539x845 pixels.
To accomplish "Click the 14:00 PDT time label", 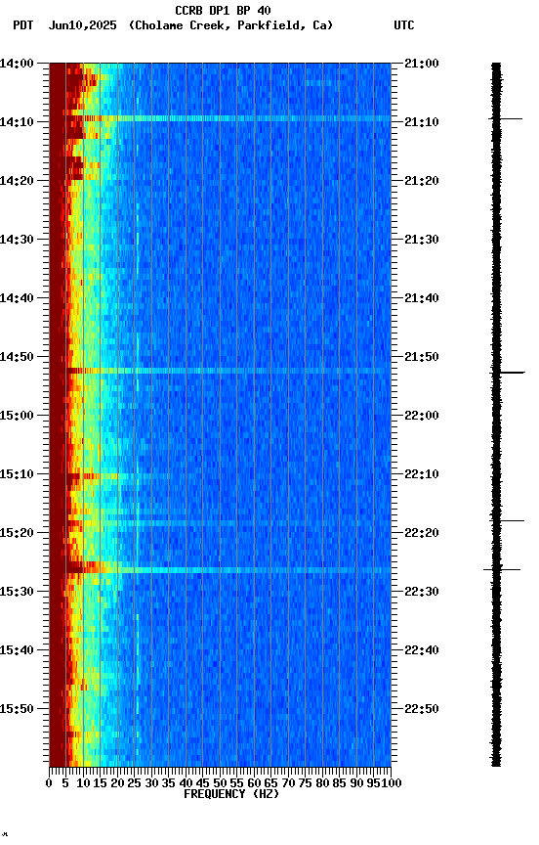I will pyautogui.click(x=17, y=64).
